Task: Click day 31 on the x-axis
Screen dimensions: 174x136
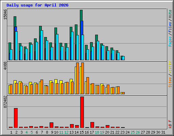Action: coord(163,132)
